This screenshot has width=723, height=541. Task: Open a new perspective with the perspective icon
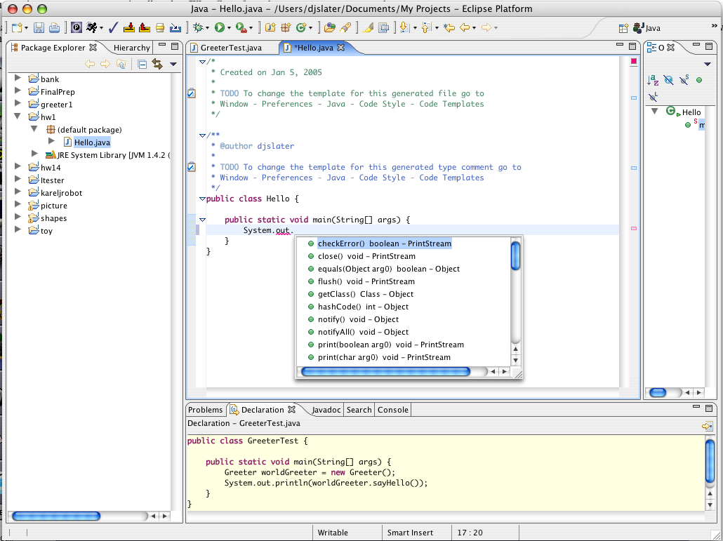[x=623, y=28]
